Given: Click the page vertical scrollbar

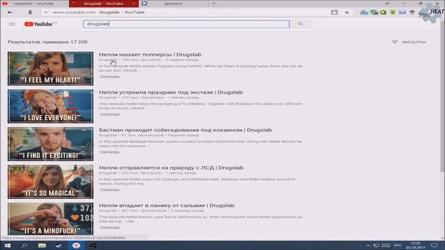Looking at the screenshot, I should pos(442,97).
